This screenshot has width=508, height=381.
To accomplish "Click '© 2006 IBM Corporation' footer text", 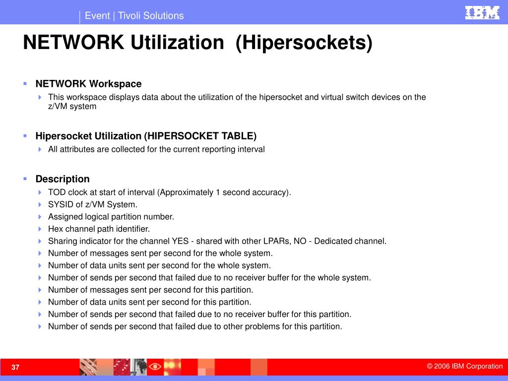I will 464,367.
